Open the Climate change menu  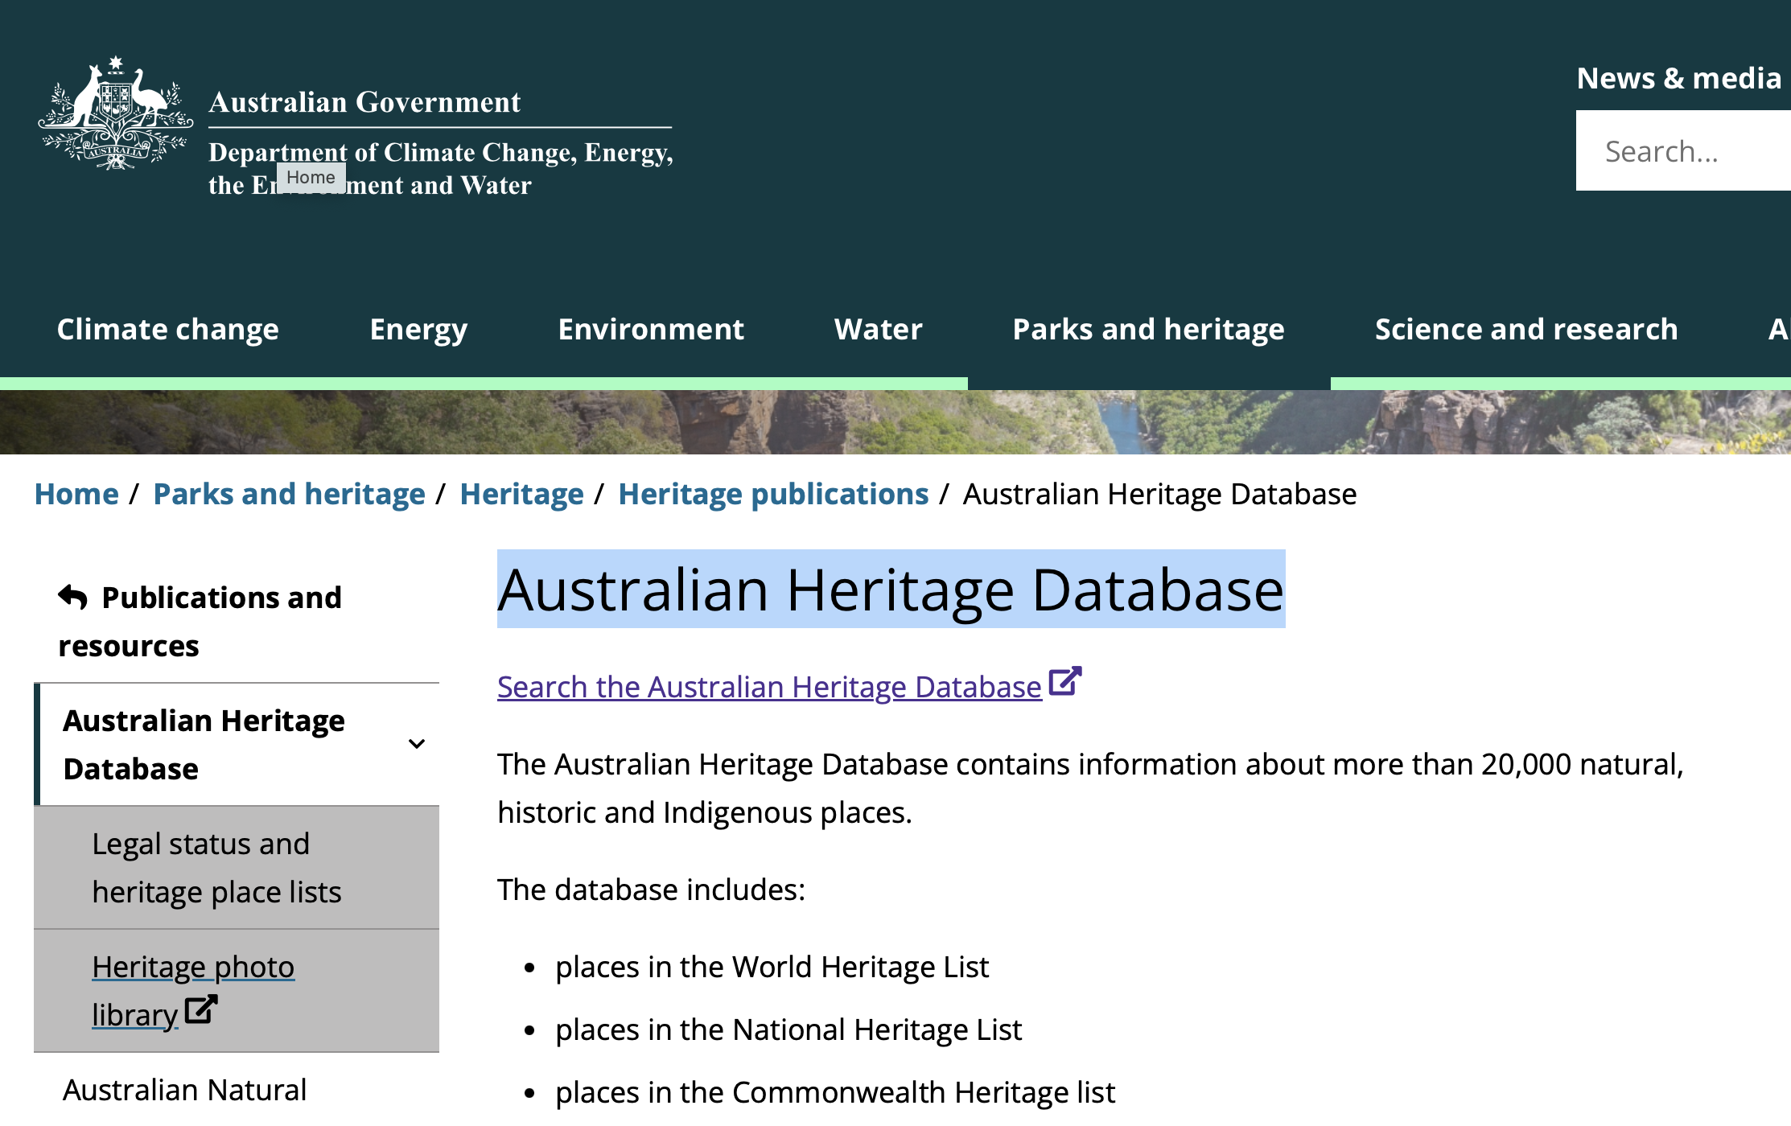coord(167,329)
